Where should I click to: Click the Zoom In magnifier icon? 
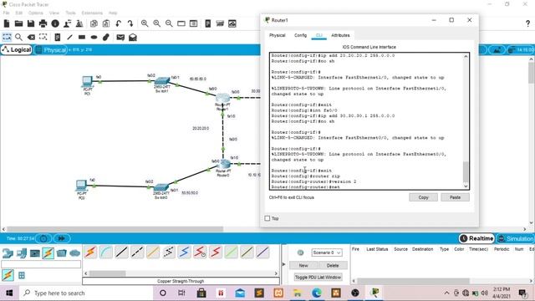[145, 23]
